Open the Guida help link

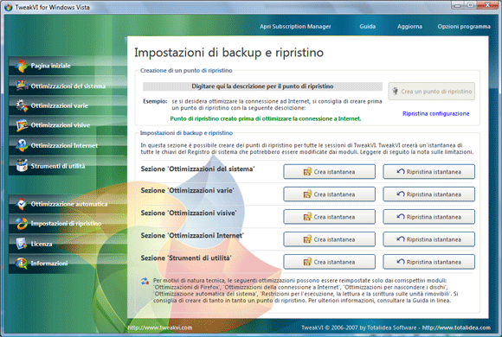[367, 27]
